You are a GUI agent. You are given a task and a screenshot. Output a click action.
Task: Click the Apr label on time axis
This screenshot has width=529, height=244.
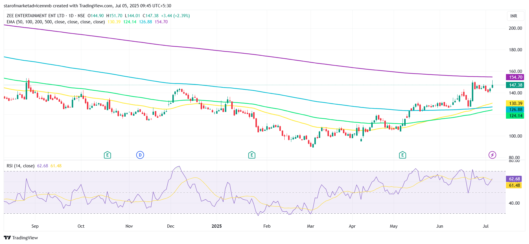click(352, 226)
